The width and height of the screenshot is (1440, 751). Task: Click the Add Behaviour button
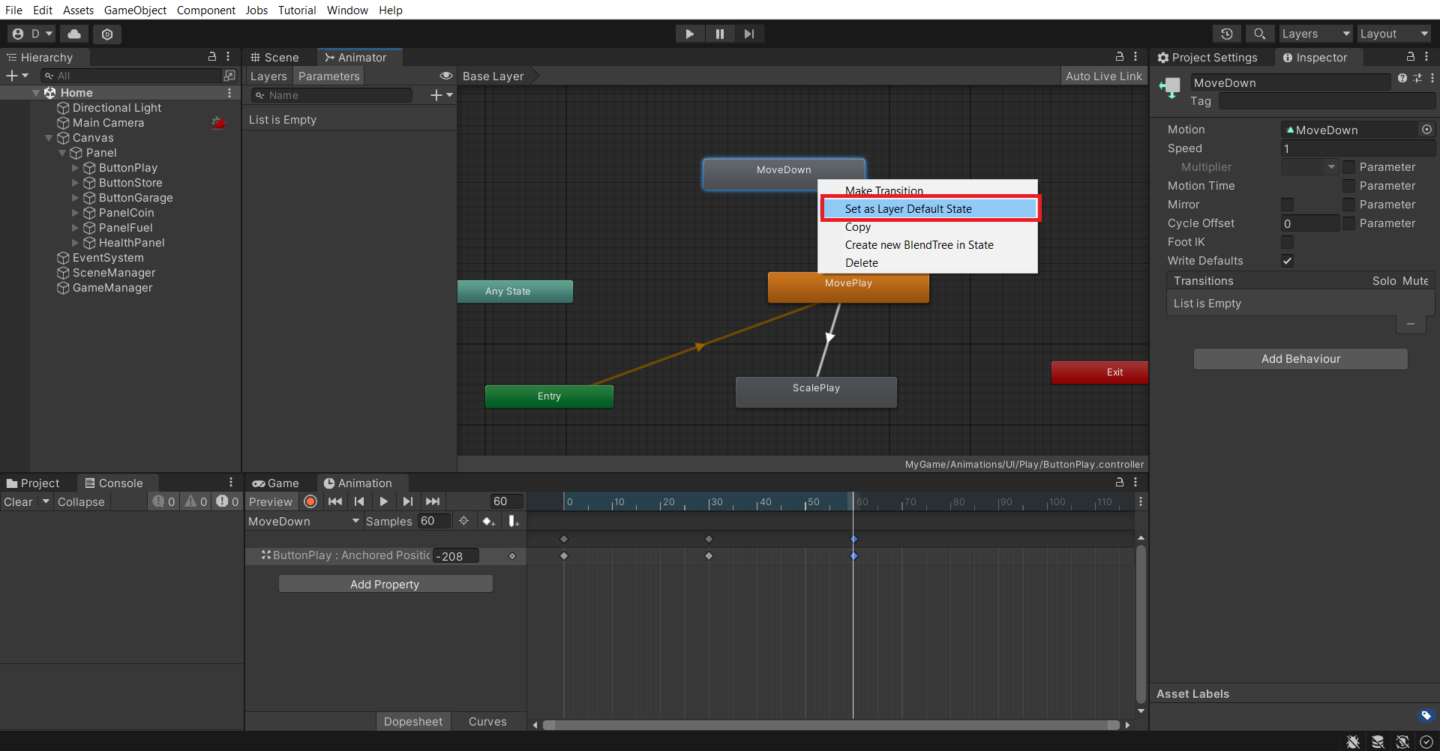1300,358
